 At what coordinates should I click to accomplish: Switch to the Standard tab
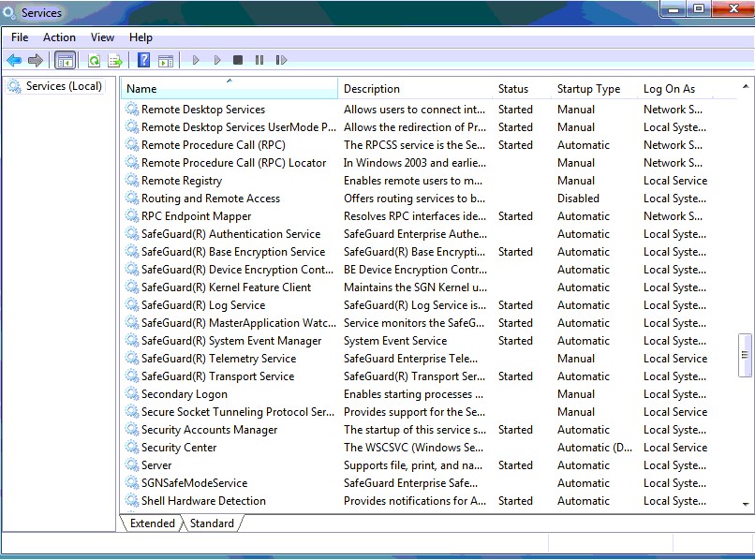(212, 523)
